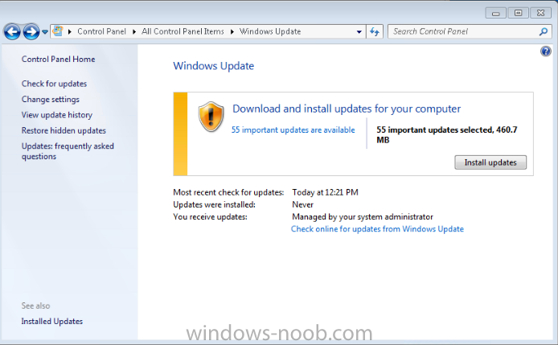This screenshot has height=345, width=558.
Task: Maximize the Windows Update window
Action: coord(518,13)
